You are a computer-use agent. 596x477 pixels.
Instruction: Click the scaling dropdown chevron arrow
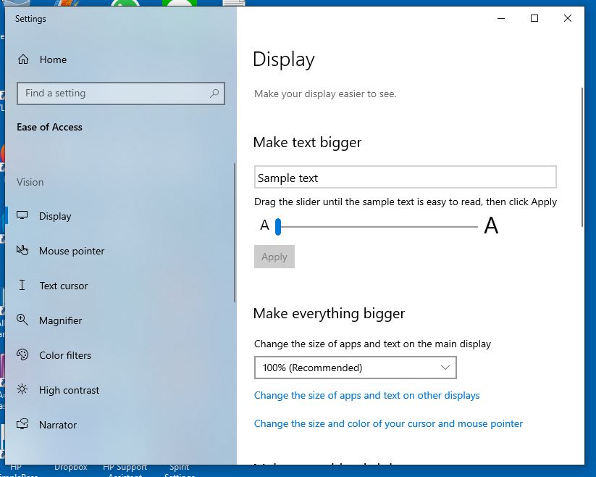[445, 368]
